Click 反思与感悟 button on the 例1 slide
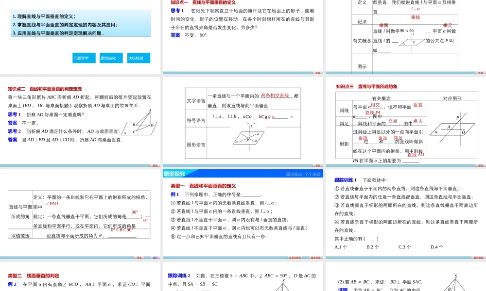486x291 pixels. (x=295, y=258)
